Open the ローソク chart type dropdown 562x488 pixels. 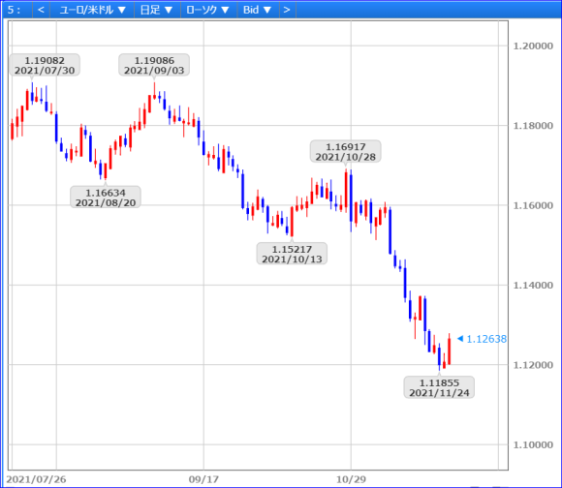coord(207,10)
